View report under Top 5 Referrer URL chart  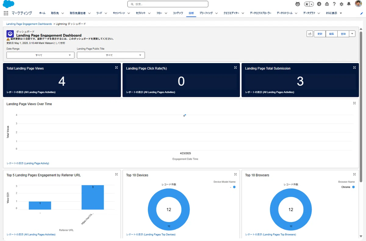click(31, 235)
